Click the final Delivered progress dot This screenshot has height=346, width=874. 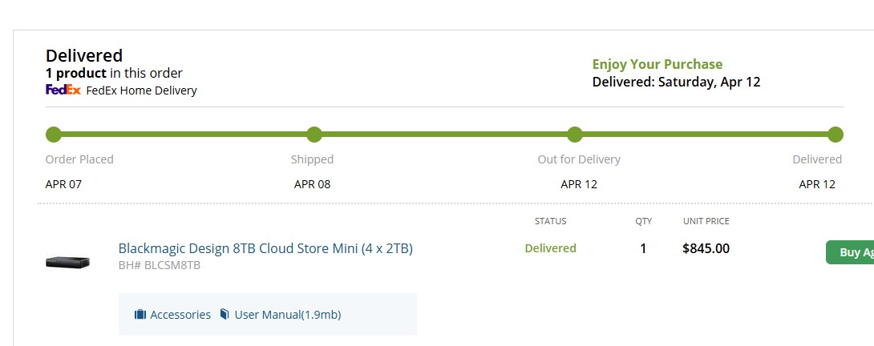(836, 135)
